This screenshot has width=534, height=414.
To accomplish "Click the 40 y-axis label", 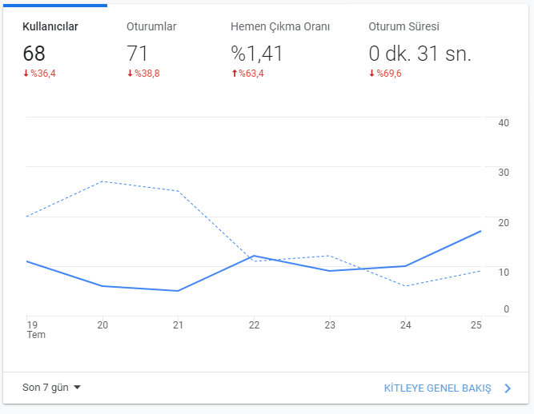I will (x=504, y=123).
